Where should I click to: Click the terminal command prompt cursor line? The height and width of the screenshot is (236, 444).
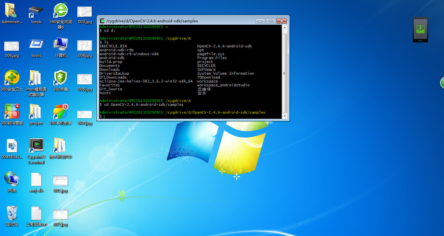click(x=190, y=116)
